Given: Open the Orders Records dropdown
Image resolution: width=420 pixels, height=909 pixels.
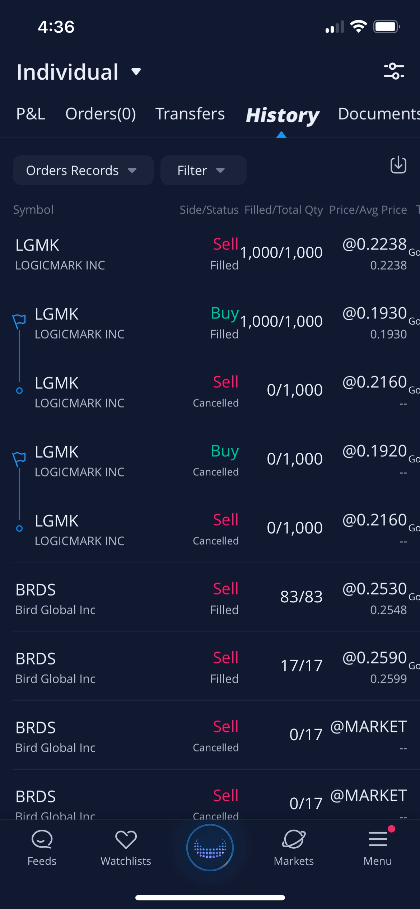Looking at the screenshot, I should pos(83,170).
